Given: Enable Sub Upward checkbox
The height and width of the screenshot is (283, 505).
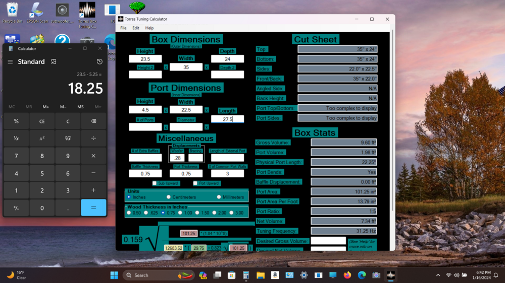Looking at the screenshot, I should click(155, 183).
